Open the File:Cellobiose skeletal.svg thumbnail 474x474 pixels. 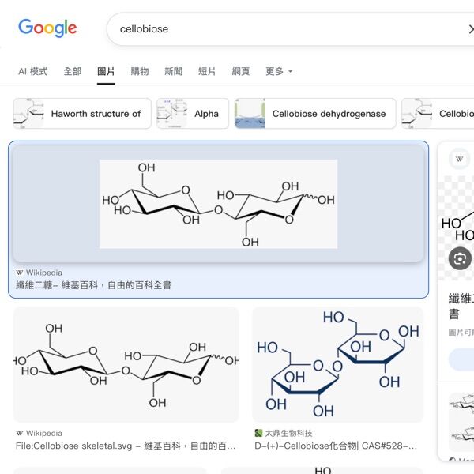point(126,365)
